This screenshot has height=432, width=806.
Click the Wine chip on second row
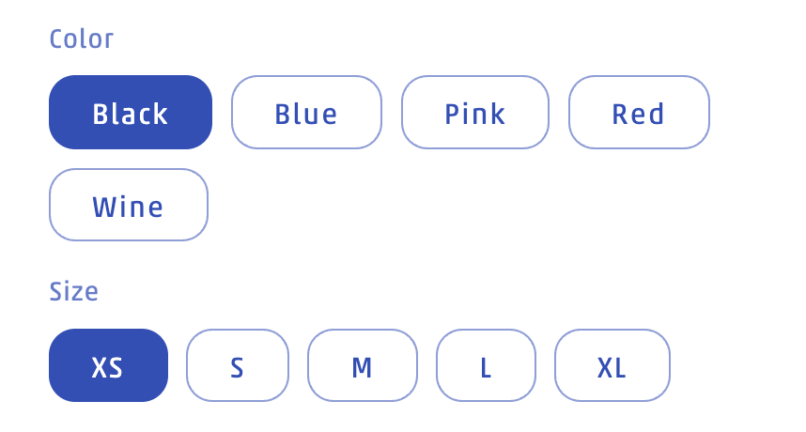[x=128, y=206]
